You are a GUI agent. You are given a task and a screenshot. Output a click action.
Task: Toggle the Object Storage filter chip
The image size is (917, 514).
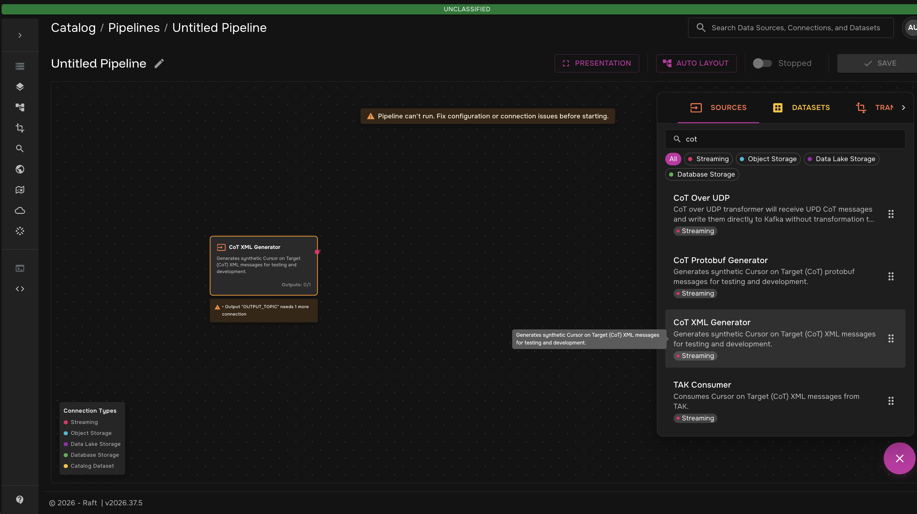768,159
